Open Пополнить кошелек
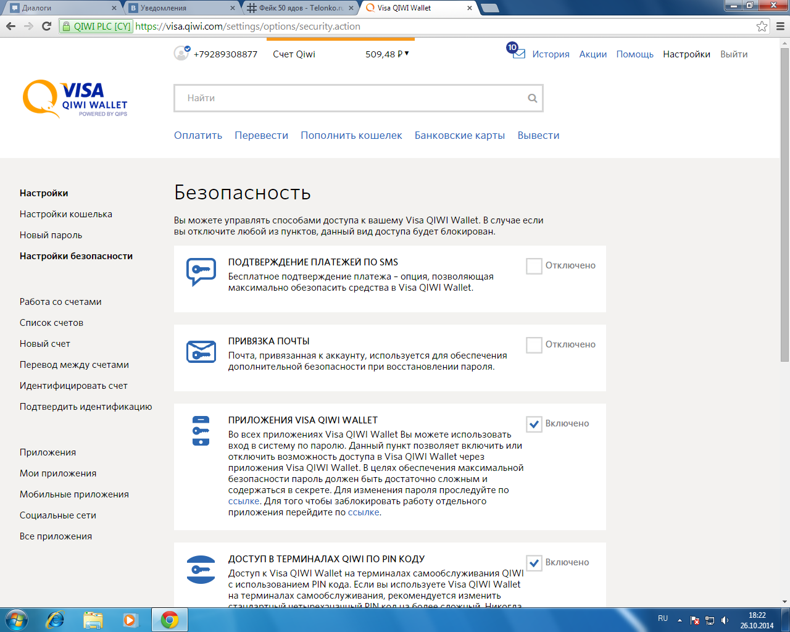Viewport: 790px width, 632px height. click(x=351, y=135)
